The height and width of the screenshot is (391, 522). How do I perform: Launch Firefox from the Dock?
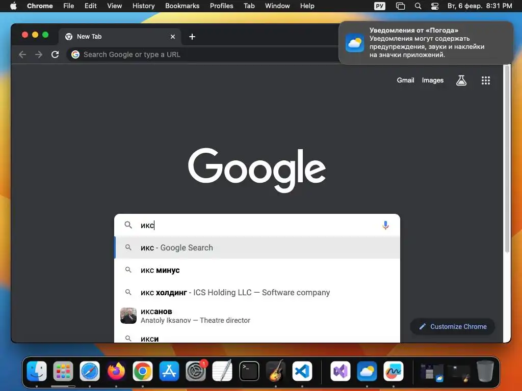point(116,371)
